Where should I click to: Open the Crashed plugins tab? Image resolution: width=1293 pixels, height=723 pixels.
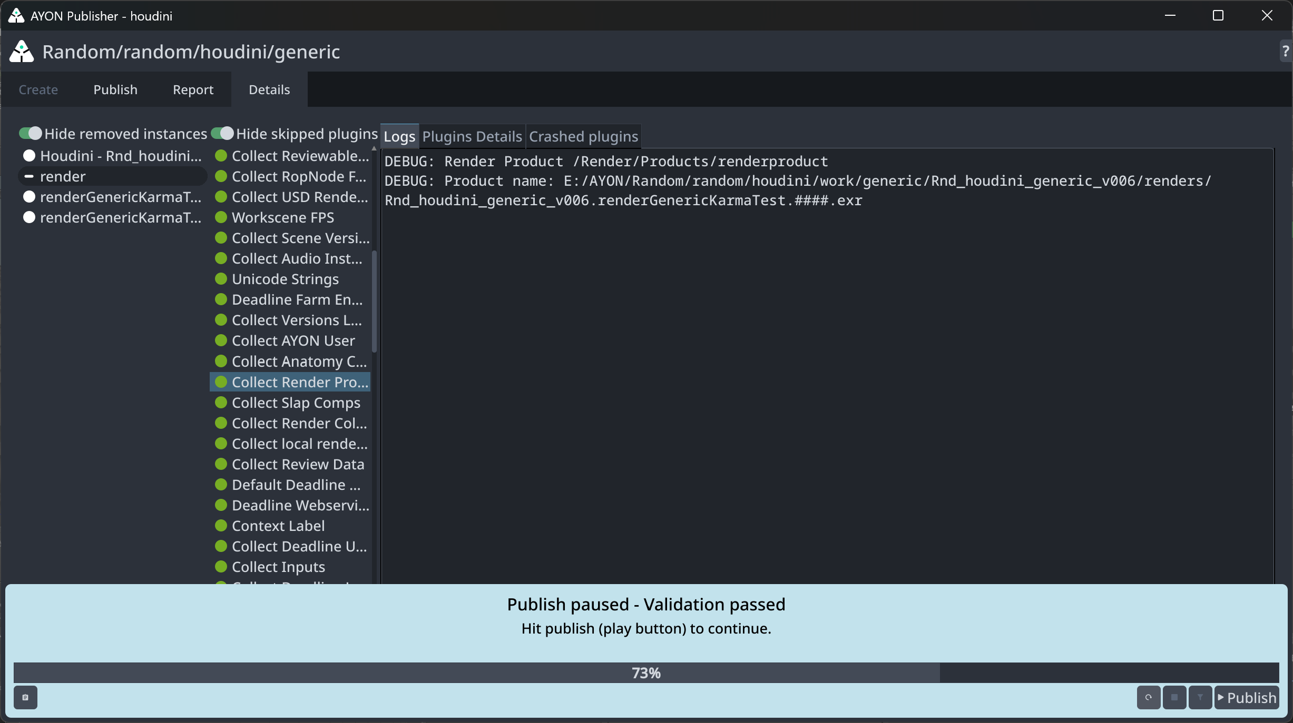583,136
